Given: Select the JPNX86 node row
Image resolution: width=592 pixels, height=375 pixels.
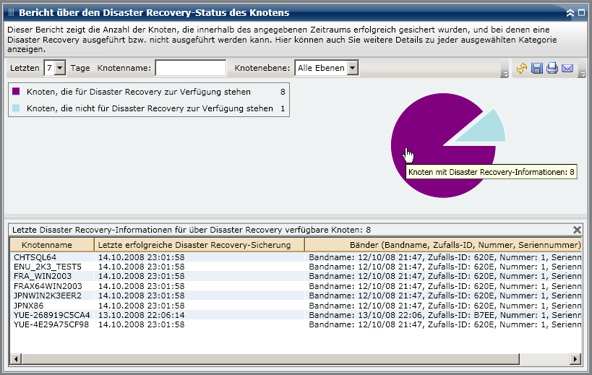Looking at the screenshot, I should click(296, 305).
